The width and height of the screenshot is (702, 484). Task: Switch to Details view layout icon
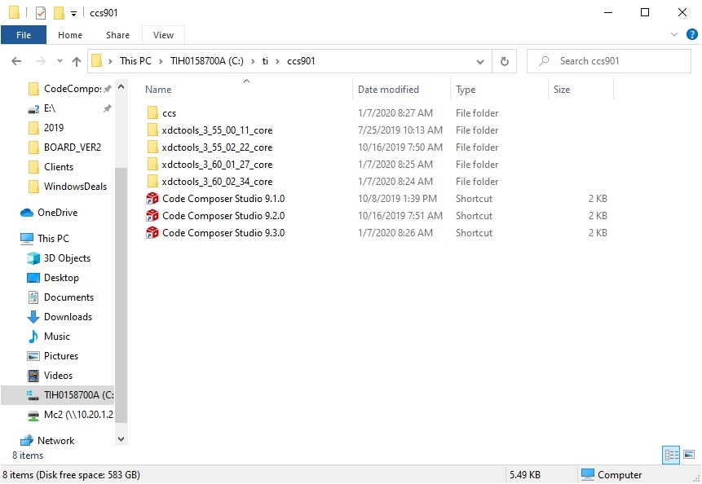coord(671,455)
